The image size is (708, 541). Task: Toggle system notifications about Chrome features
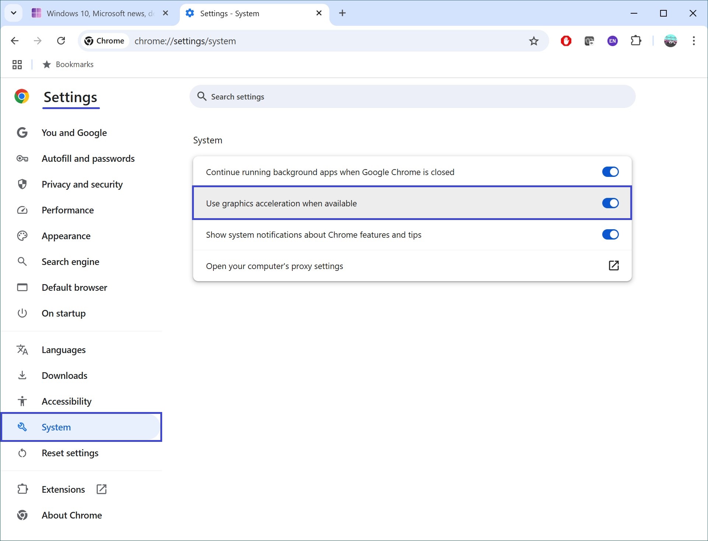(x=610, y=234)
